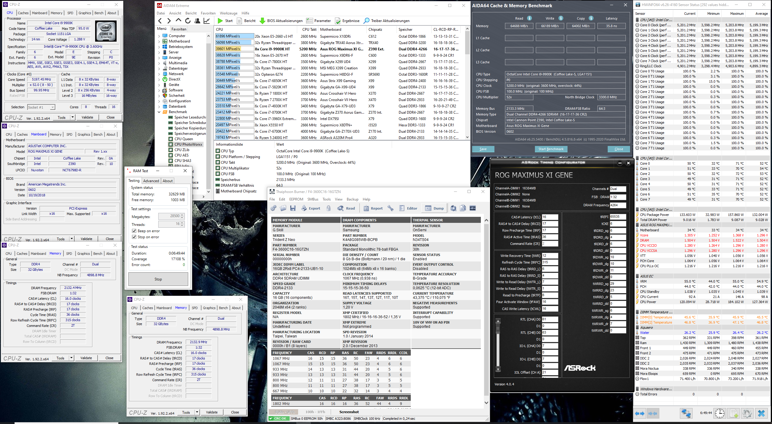Viewport: 772px width, 424px height.
Task: Collapse the Benchmark tree node
Action: coord(159,112)
